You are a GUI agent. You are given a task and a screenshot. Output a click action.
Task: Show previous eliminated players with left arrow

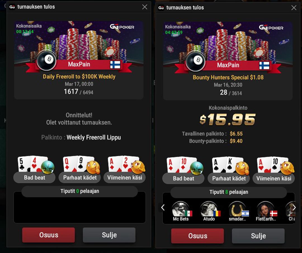pos(163,207)
